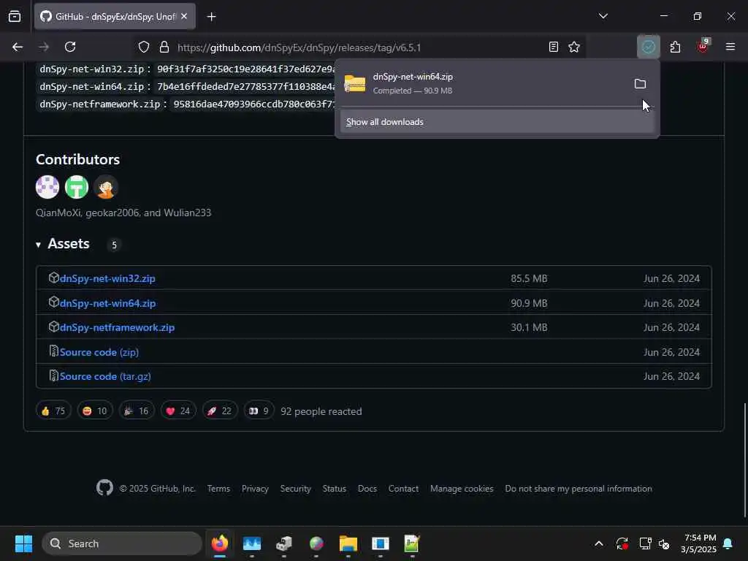This screenshot has width=748, height=561.
Task: Open the notification bell in tray
Action: pos(728,543)
